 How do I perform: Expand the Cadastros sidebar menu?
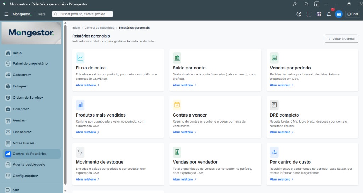click(32, 75)
